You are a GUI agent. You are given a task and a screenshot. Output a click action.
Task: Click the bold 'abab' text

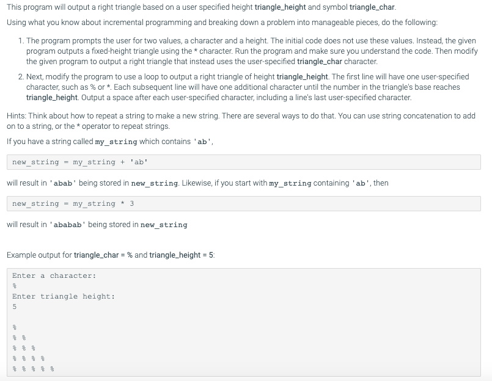pyautogui.click(x=63, y=183)
